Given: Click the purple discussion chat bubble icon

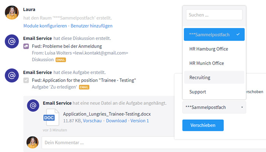Looking at the screenshot, I should 26,46.
